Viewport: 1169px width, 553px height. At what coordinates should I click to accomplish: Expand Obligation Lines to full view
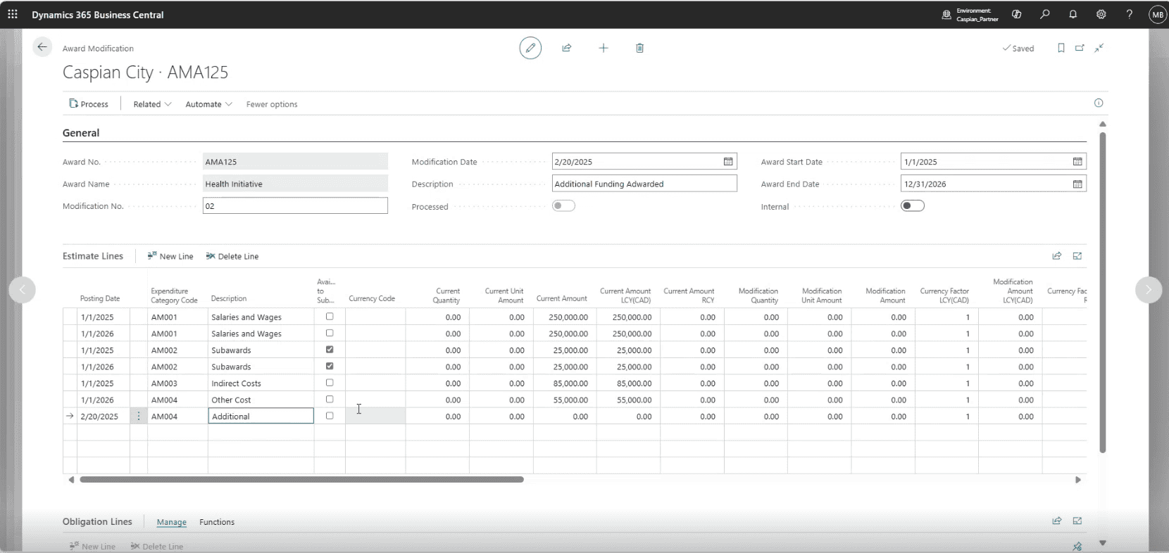tap(1077, 521)
